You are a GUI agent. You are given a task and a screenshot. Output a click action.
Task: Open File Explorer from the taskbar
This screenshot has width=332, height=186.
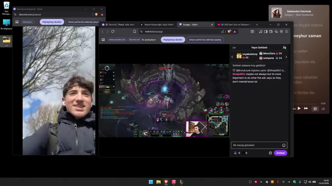pos(158,182)
